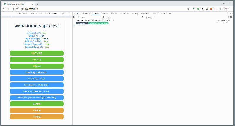Viewport: 235px width, 126px height.
Task: Click the vue-devtools console badge
Action: 82,23
